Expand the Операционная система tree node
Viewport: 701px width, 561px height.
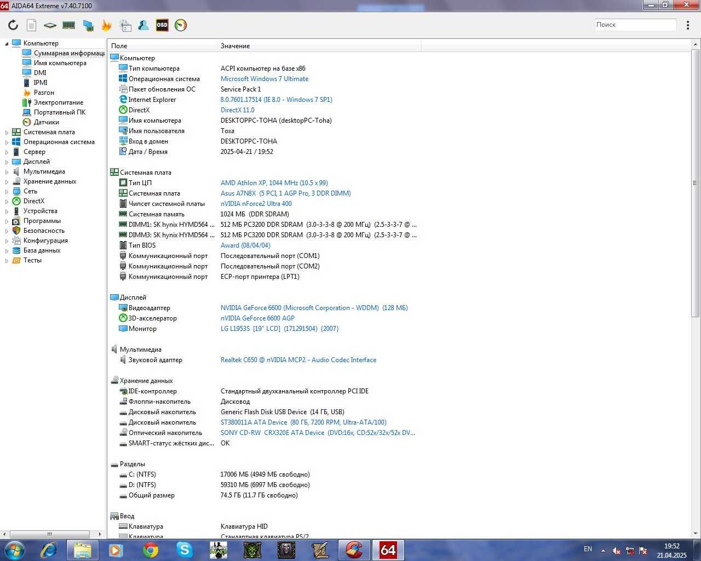[x=7, y=142]
